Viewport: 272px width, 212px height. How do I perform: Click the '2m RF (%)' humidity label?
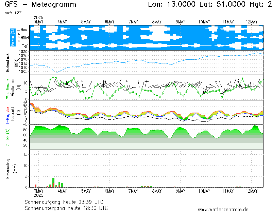7,138
